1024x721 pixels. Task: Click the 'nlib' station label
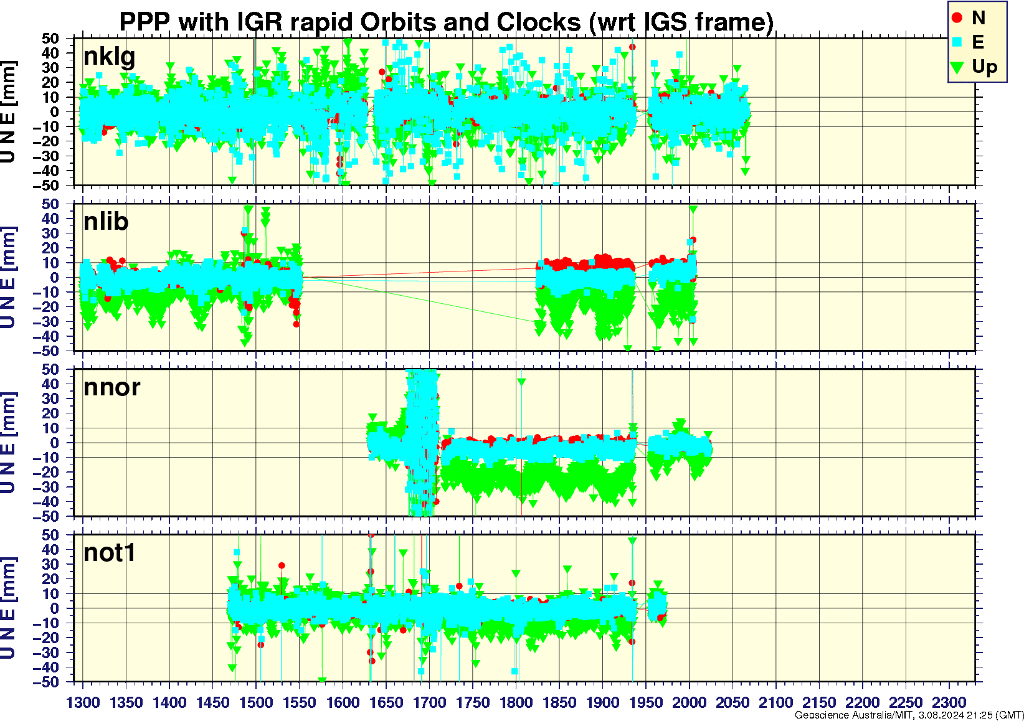[106, 221]
